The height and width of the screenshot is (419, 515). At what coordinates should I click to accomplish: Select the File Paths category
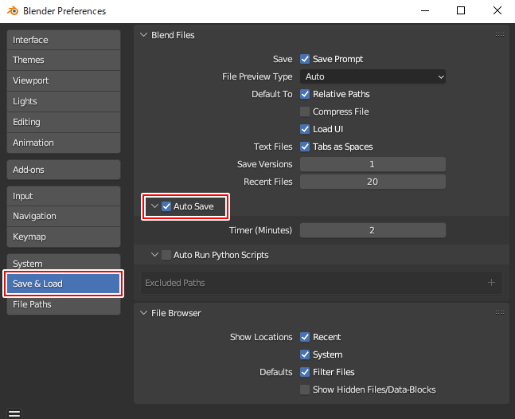pyautogui.click(x=64, y=304)
